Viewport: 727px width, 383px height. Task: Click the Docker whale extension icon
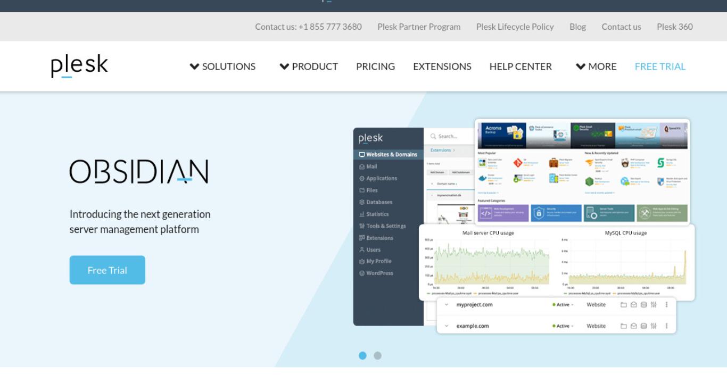[482, 179]
